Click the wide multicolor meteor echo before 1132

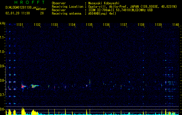pos(35,86)
